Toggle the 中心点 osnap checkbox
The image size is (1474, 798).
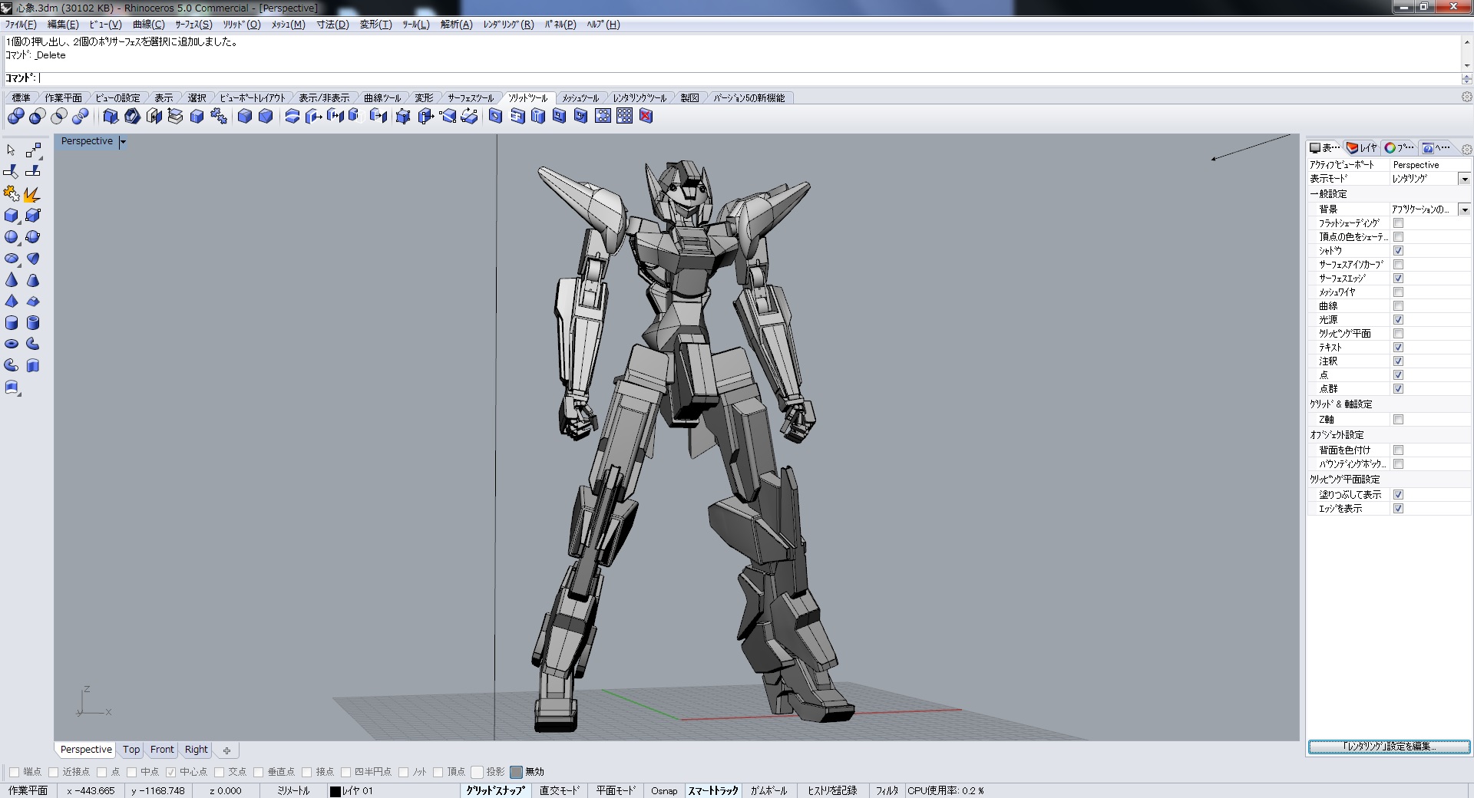click(170, 772)
